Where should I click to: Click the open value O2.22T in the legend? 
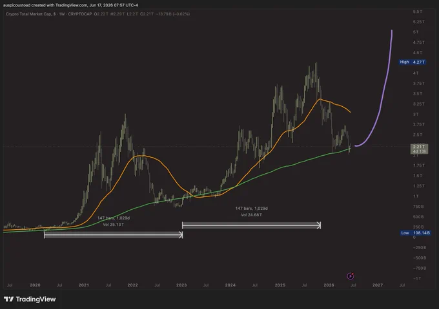[x=101, y=14]
